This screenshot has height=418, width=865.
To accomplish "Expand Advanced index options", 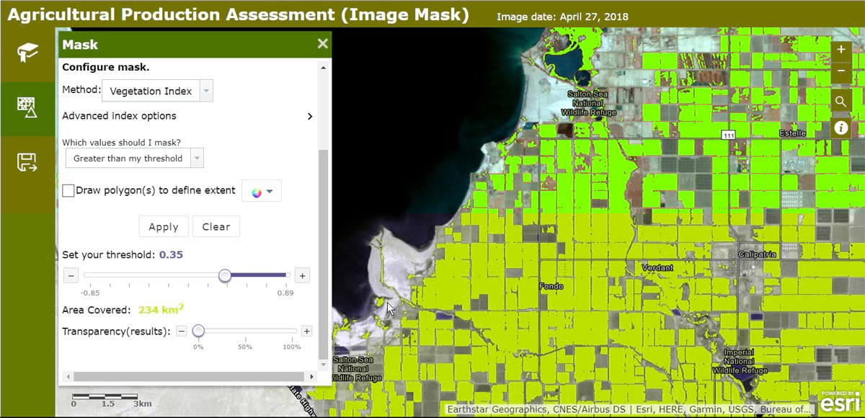I will (187, 116).
